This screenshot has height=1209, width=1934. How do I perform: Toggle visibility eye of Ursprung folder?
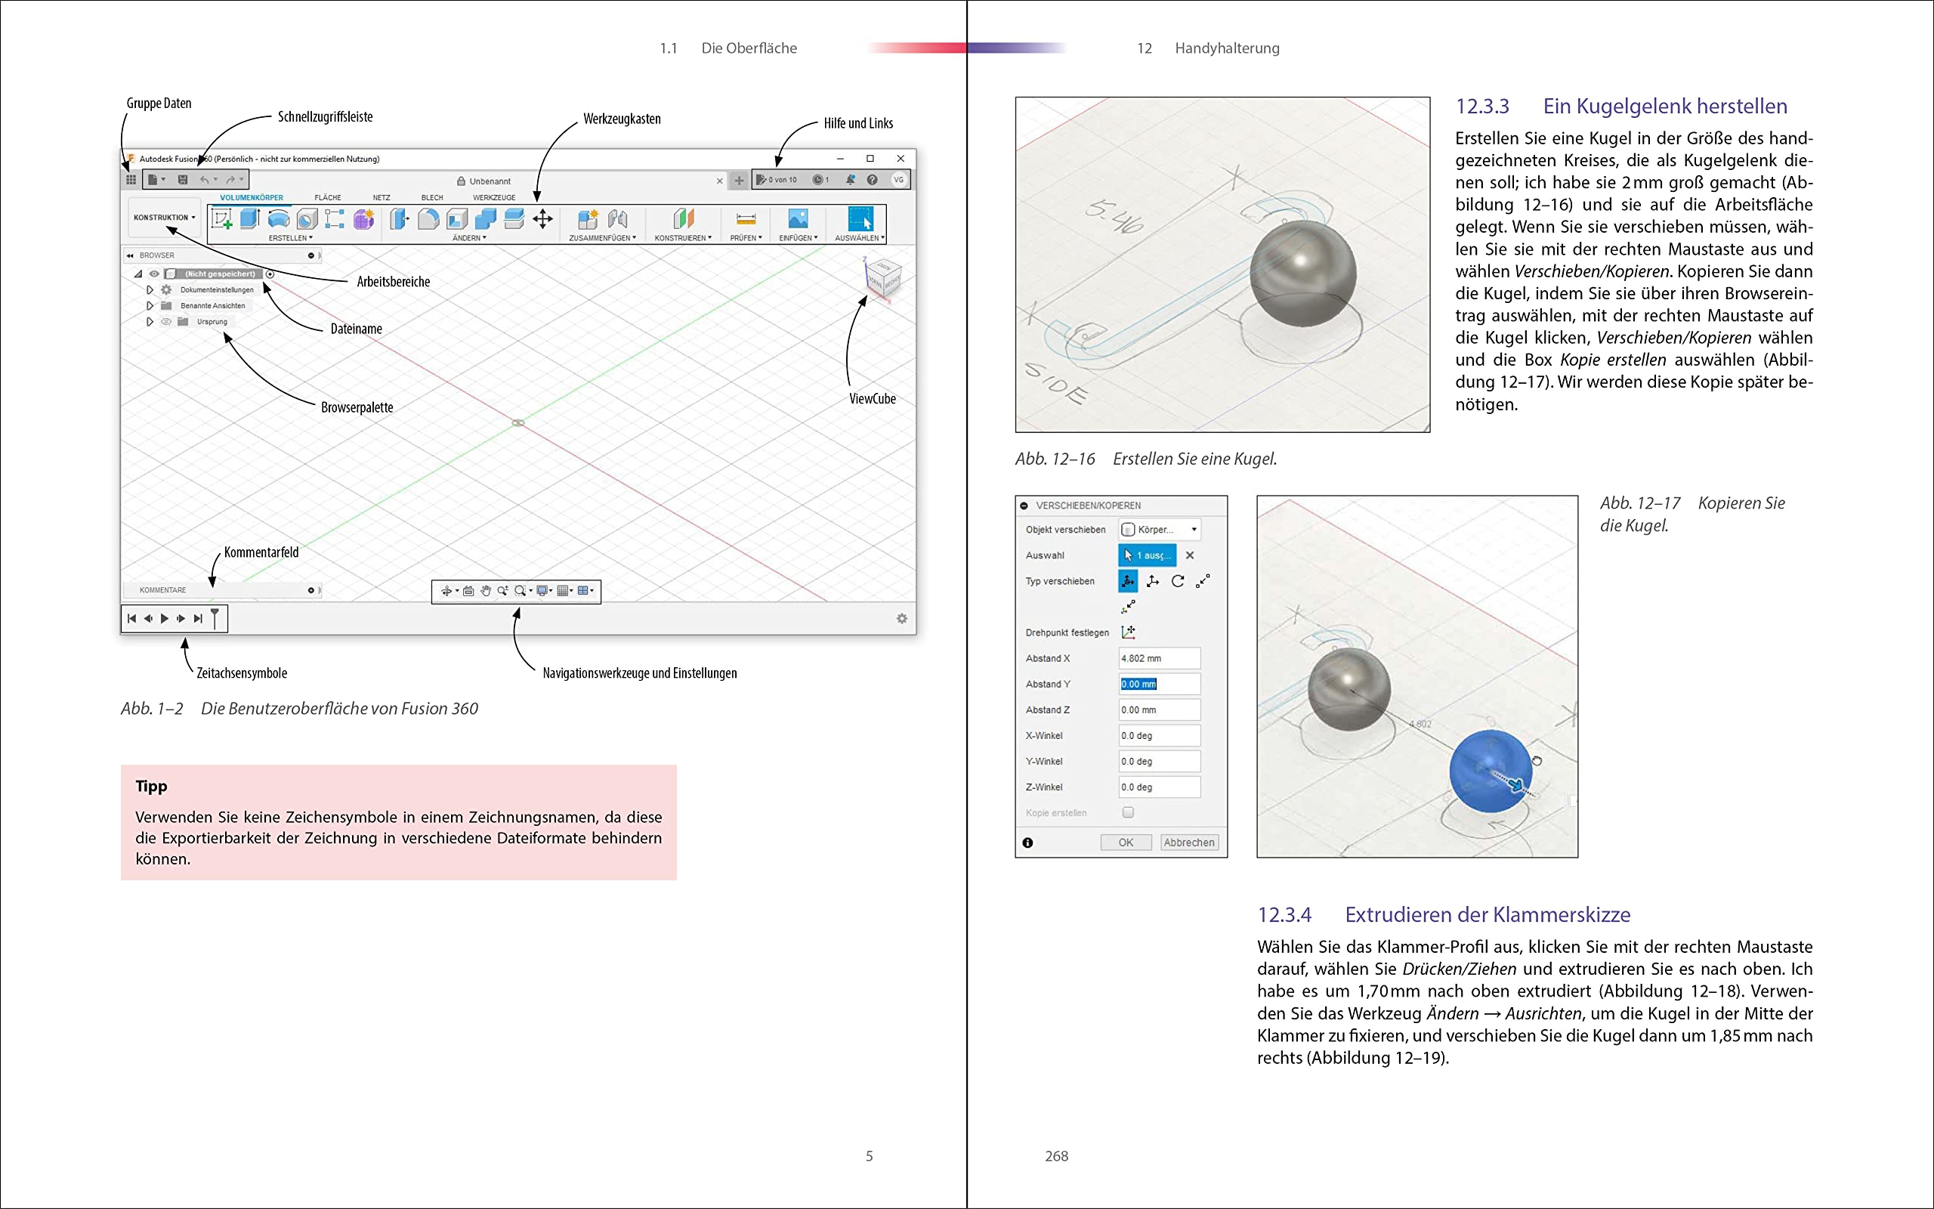click(166, 321)
